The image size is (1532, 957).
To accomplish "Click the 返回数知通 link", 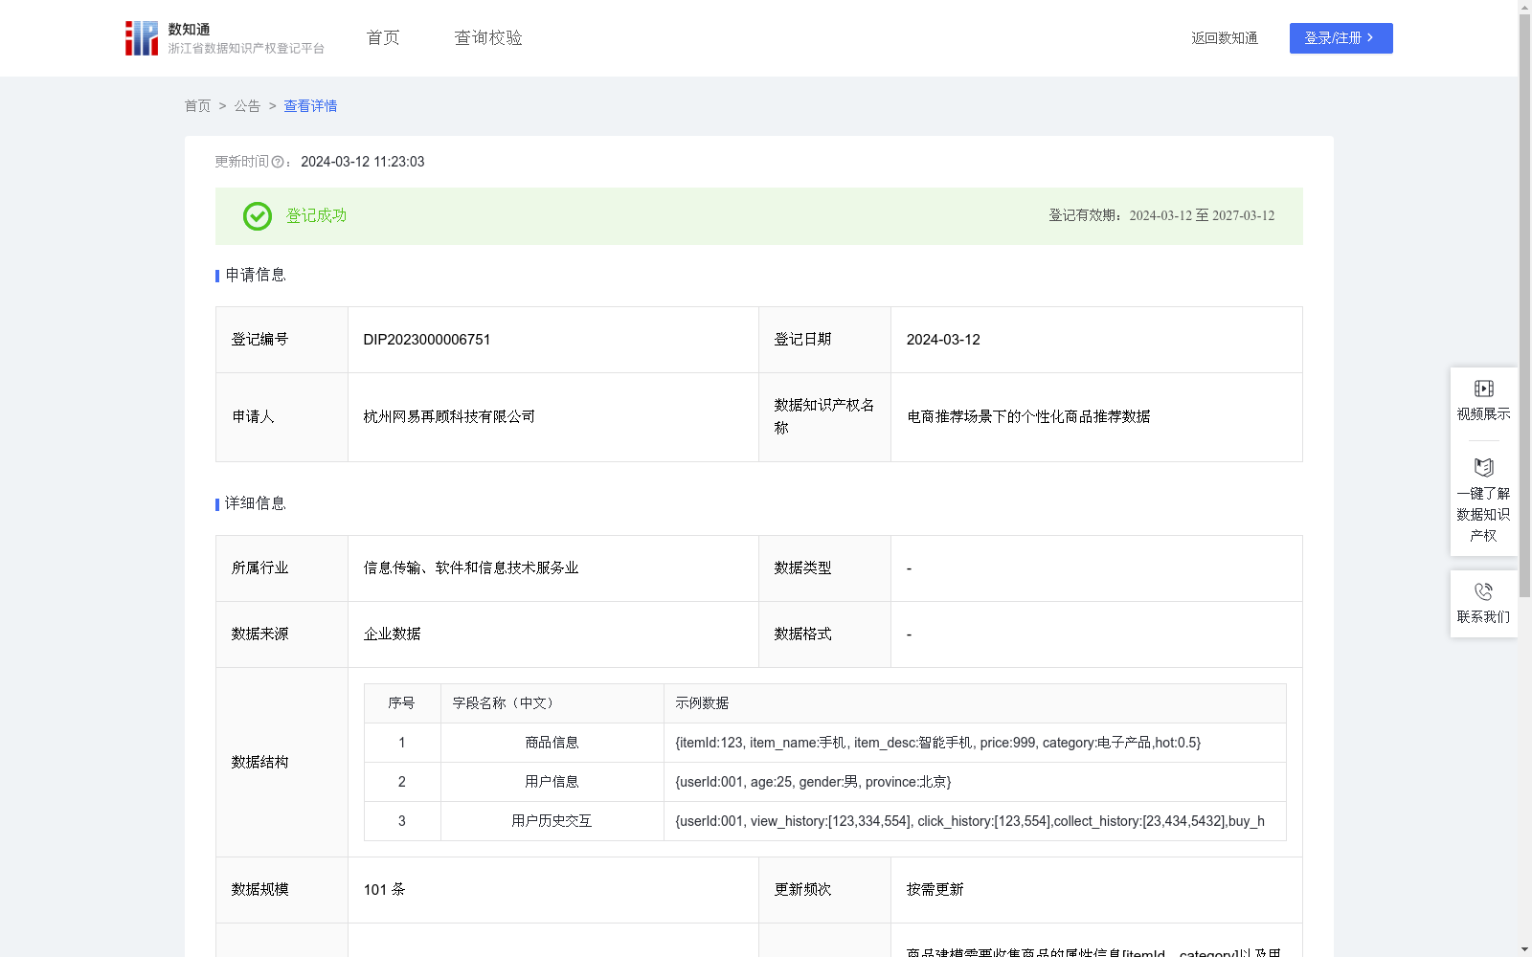I will (1225, 38).
